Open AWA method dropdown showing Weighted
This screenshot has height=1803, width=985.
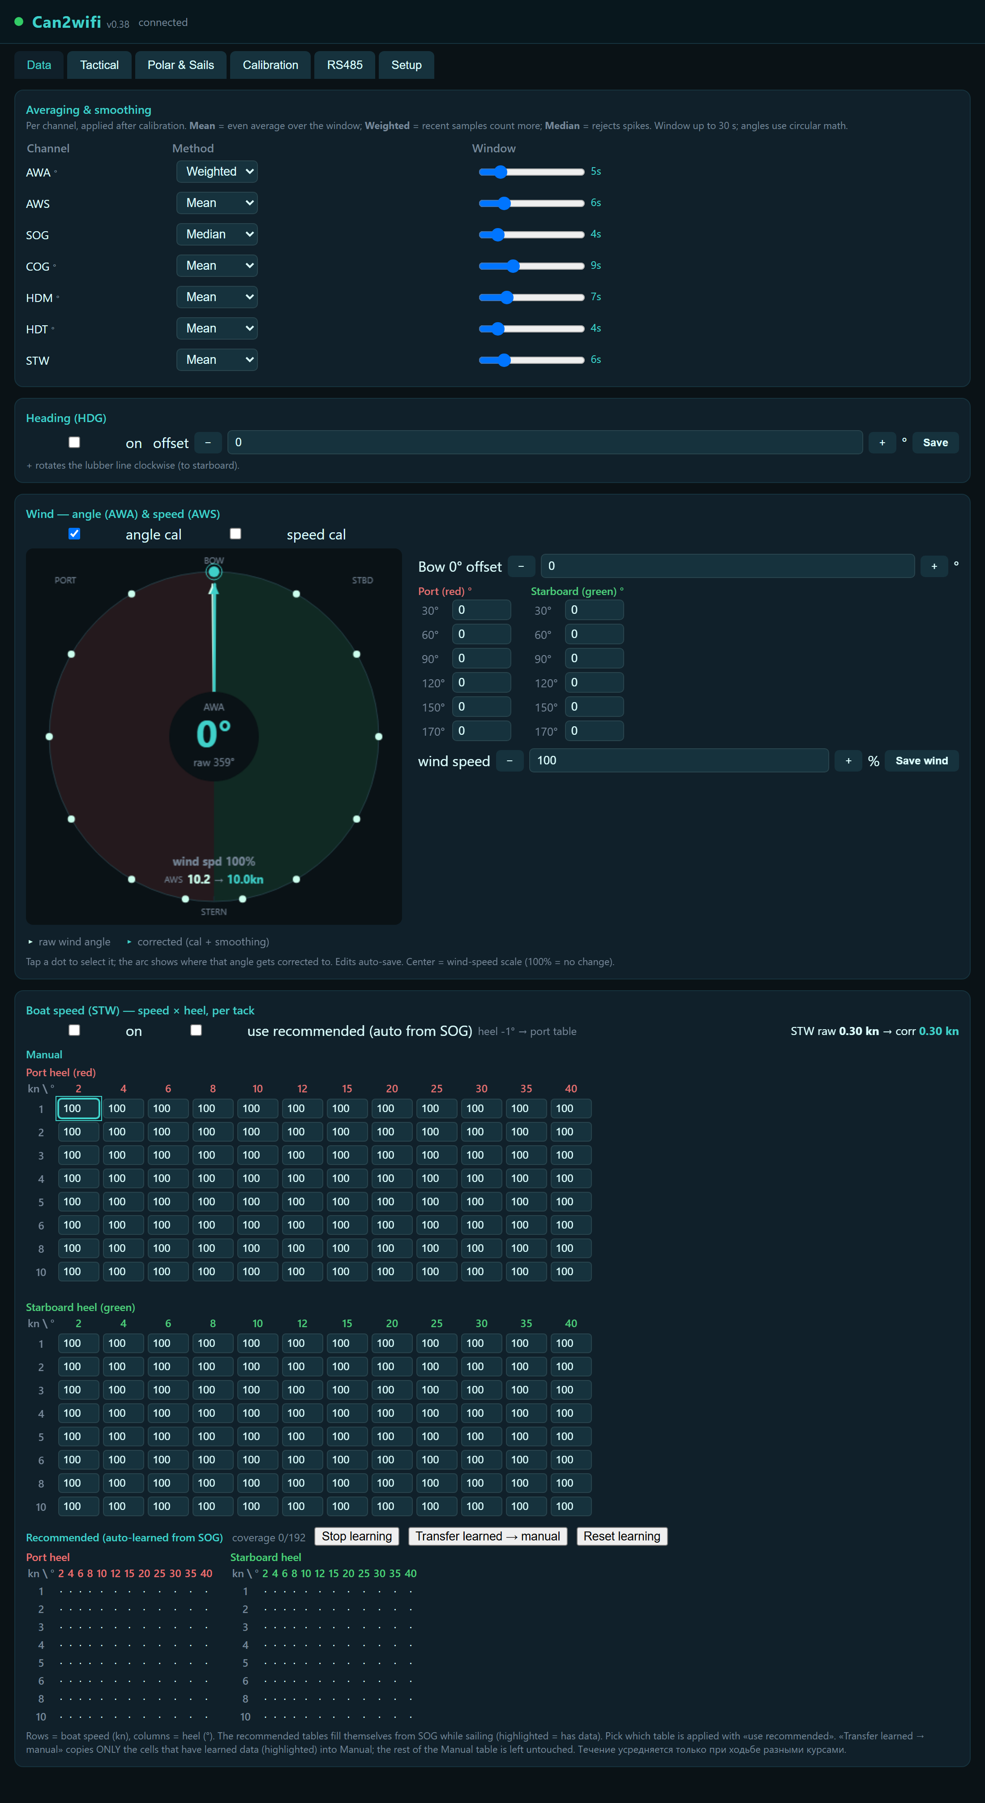(x=217, y=172)
